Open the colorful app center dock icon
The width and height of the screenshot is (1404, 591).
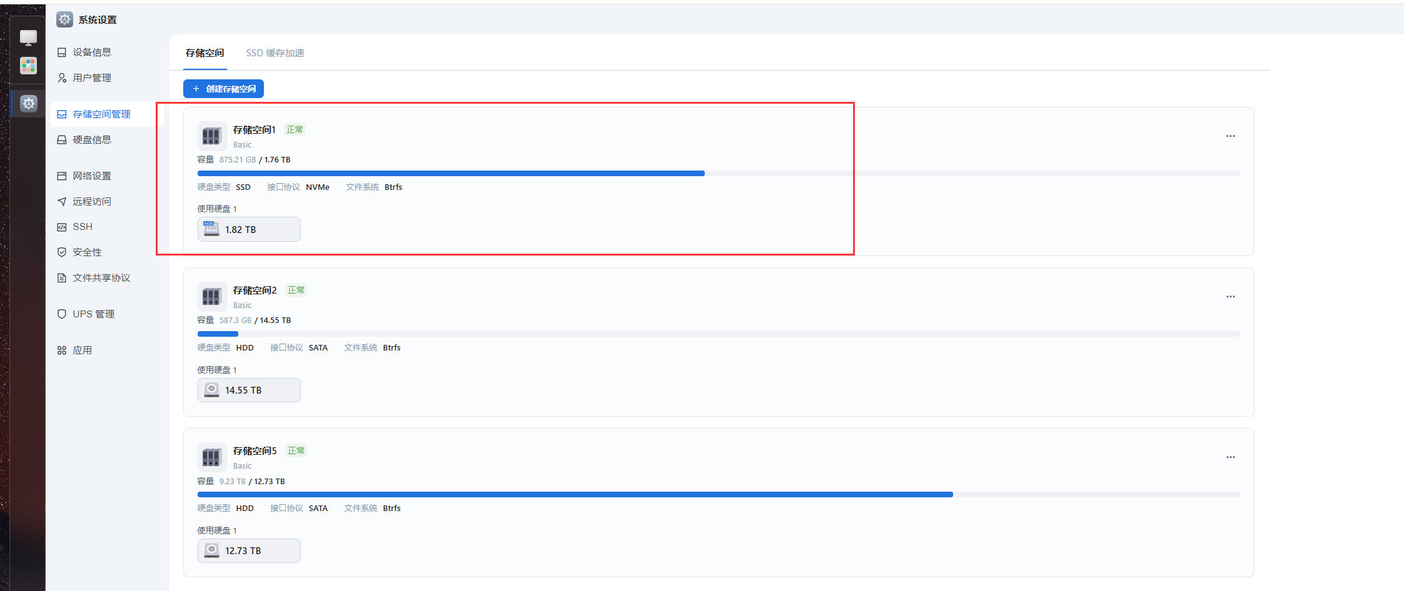click(x=28, y=66)
